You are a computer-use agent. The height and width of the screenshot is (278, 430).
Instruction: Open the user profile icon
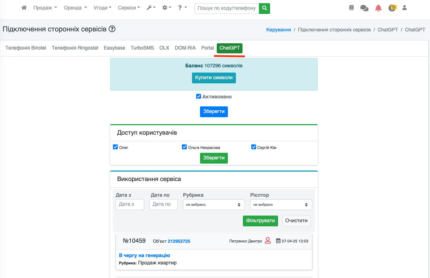pos(405,8)
